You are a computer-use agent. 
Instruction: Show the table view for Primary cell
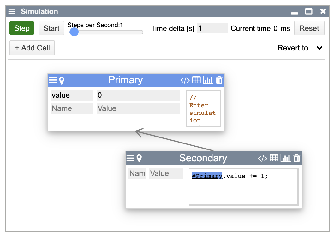[196, 80]
